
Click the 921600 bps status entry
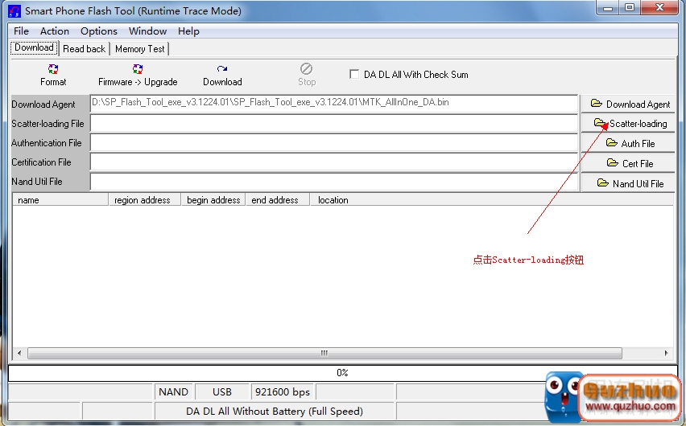283,392
